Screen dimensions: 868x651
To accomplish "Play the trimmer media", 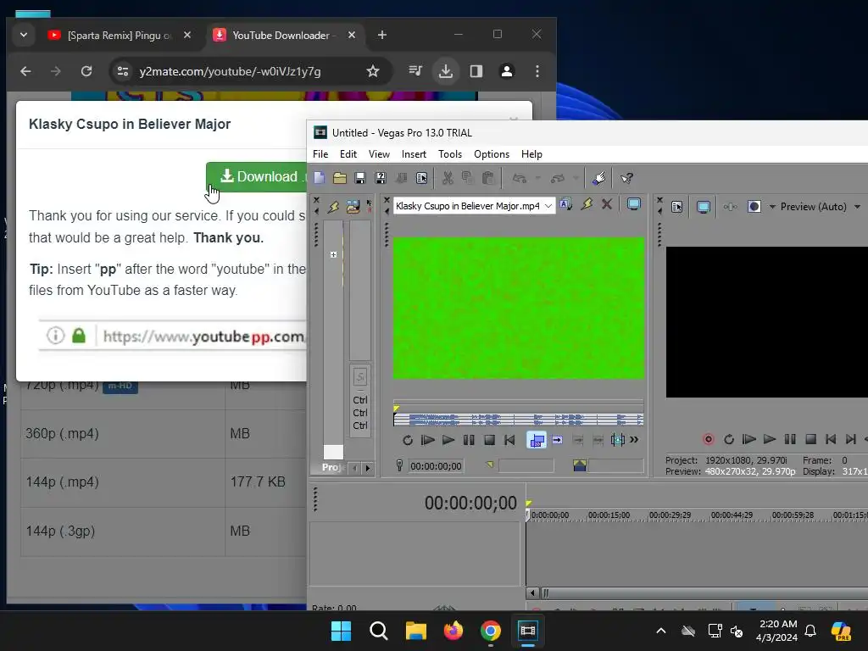I will (448, 440).
